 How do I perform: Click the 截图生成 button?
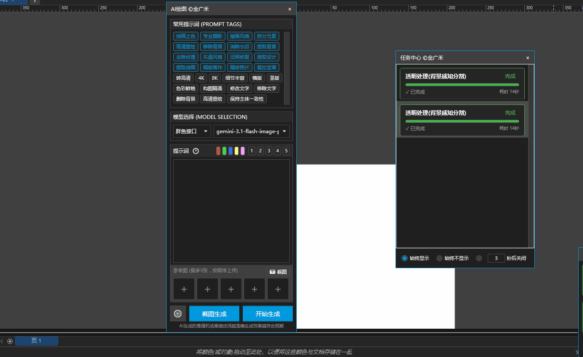[214, 314]
